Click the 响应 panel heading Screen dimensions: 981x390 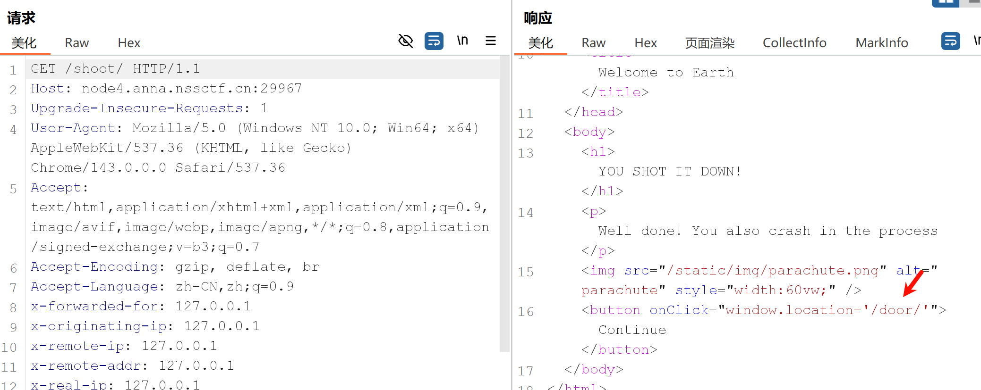click(x=538, y=18)
